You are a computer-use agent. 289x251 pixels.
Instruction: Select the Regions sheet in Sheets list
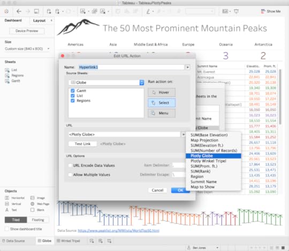(x=18, y=75)
